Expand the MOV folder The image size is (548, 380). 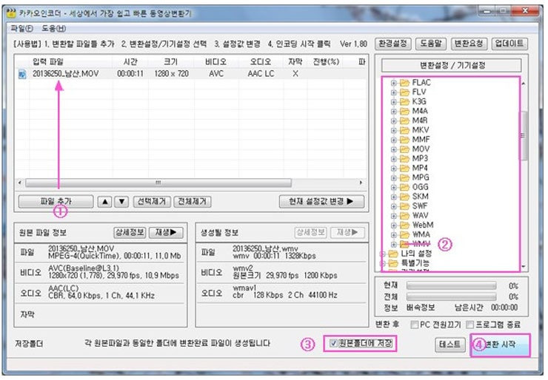[393, 149]
